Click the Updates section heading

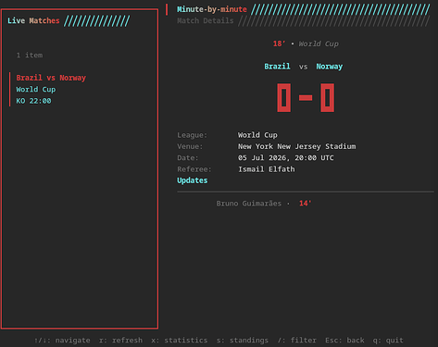(193, 180)
